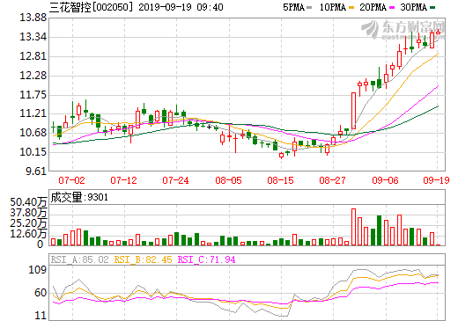Click the 10.15 price axis label
Screen dimensions: 458x321
coord(33,152)
